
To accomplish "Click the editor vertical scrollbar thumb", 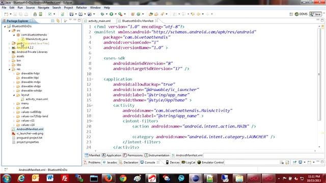I will [319, 74].
